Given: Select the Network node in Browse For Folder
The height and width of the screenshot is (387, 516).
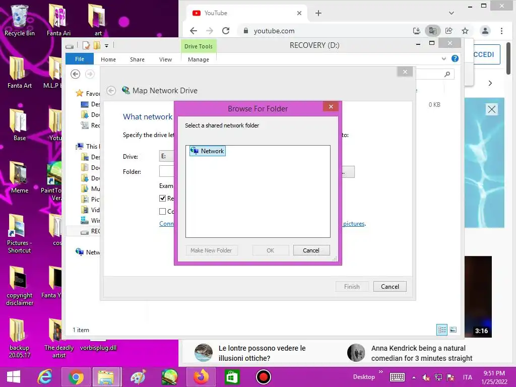Looking at the screenshot, I should [x=208, y=151].
